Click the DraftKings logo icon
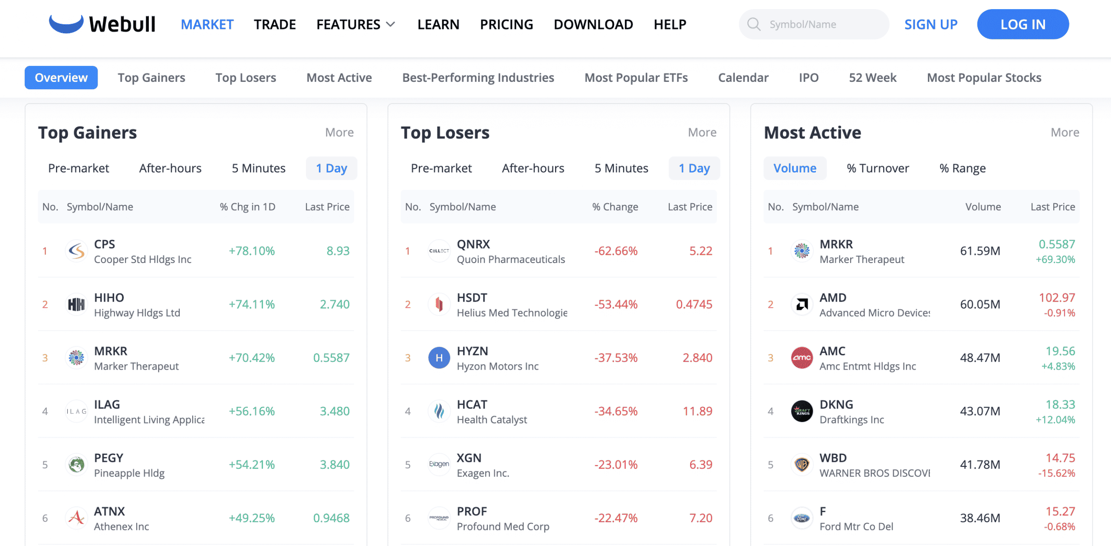The height and width of the screenshot is (546, 1111). (802, 411)
